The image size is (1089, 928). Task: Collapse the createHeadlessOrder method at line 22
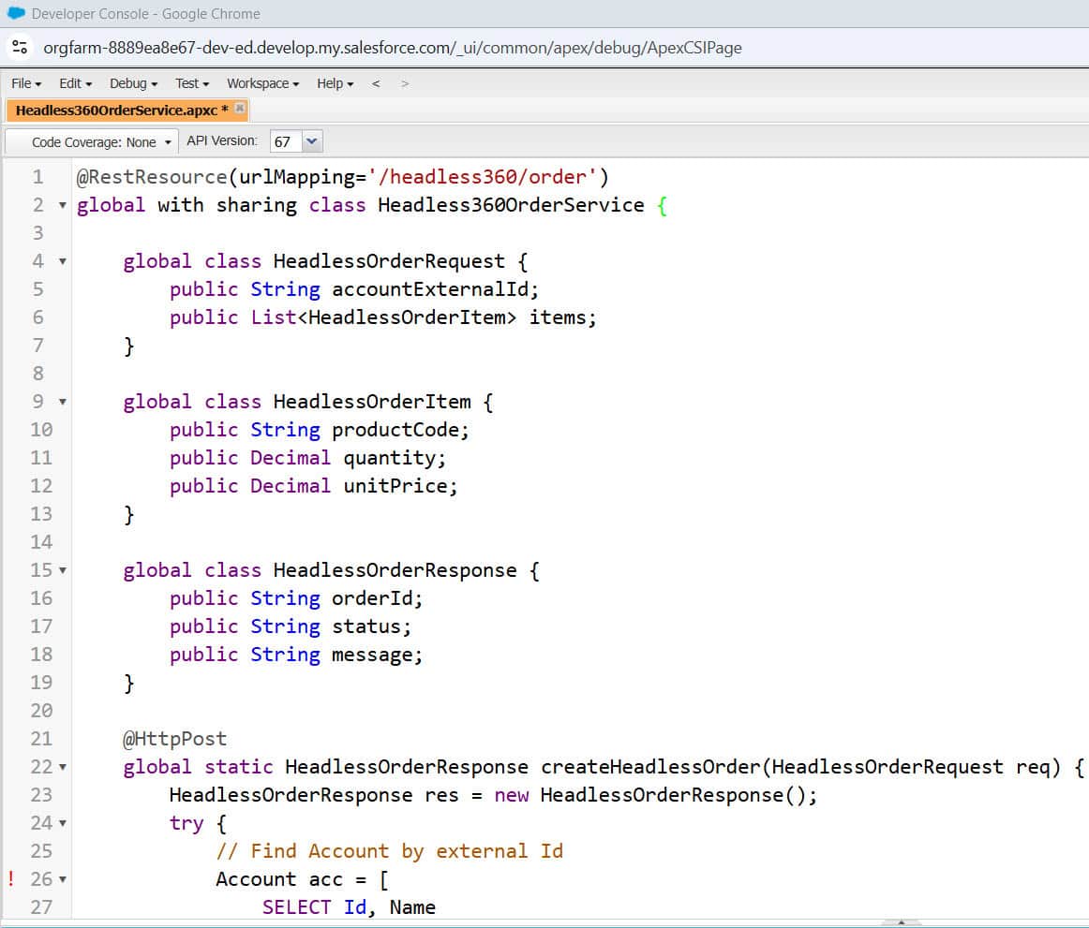63,767
